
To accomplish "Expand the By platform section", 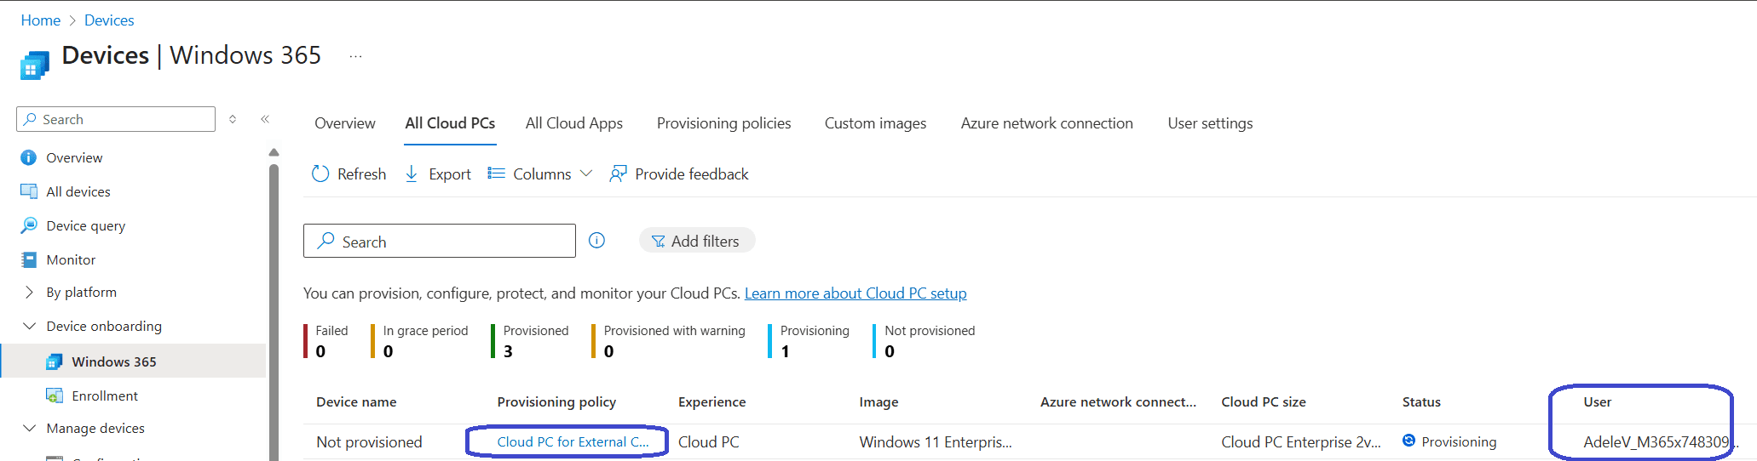I will (x=30, y=292).
